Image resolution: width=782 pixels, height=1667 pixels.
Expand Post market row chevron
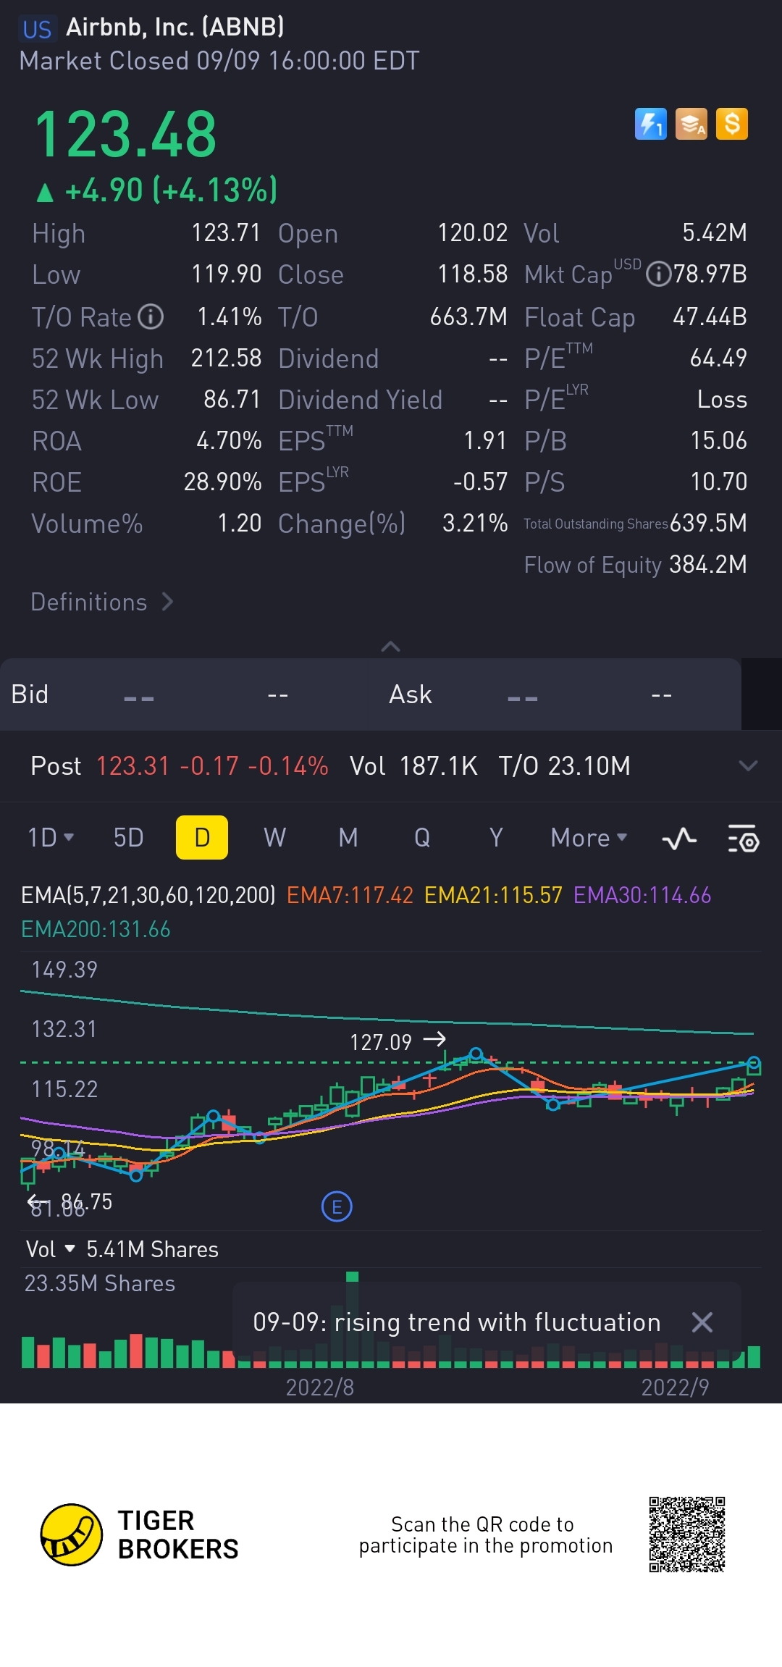748,765
